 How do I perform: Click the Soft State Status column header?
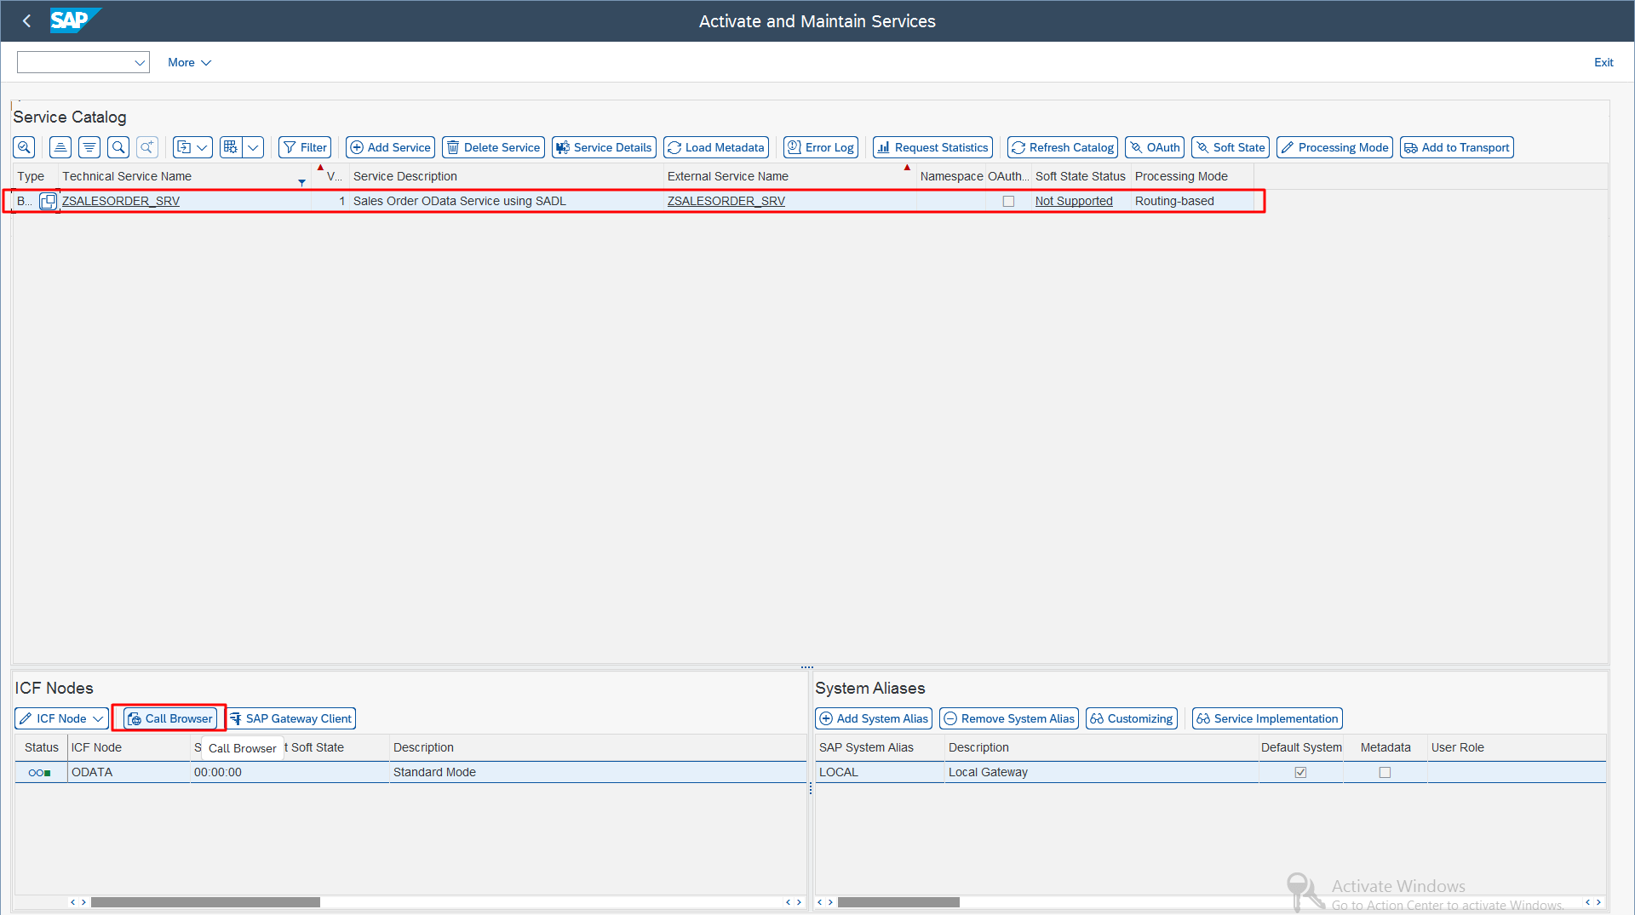point(1081,176)
